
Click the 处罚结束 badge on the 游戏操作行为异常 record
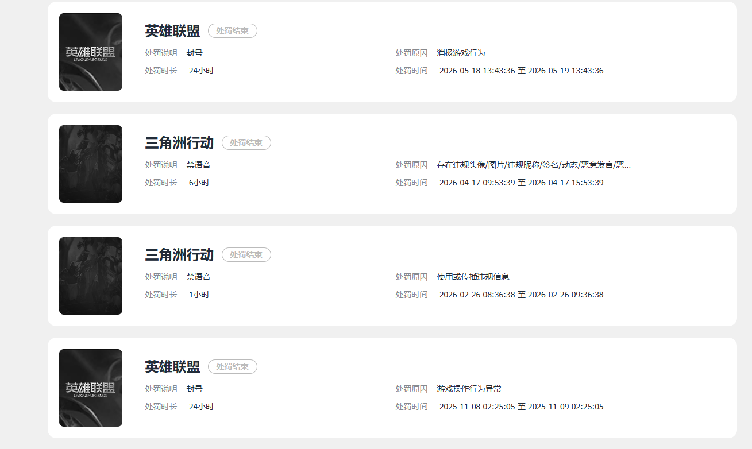(x=233, y=367)
